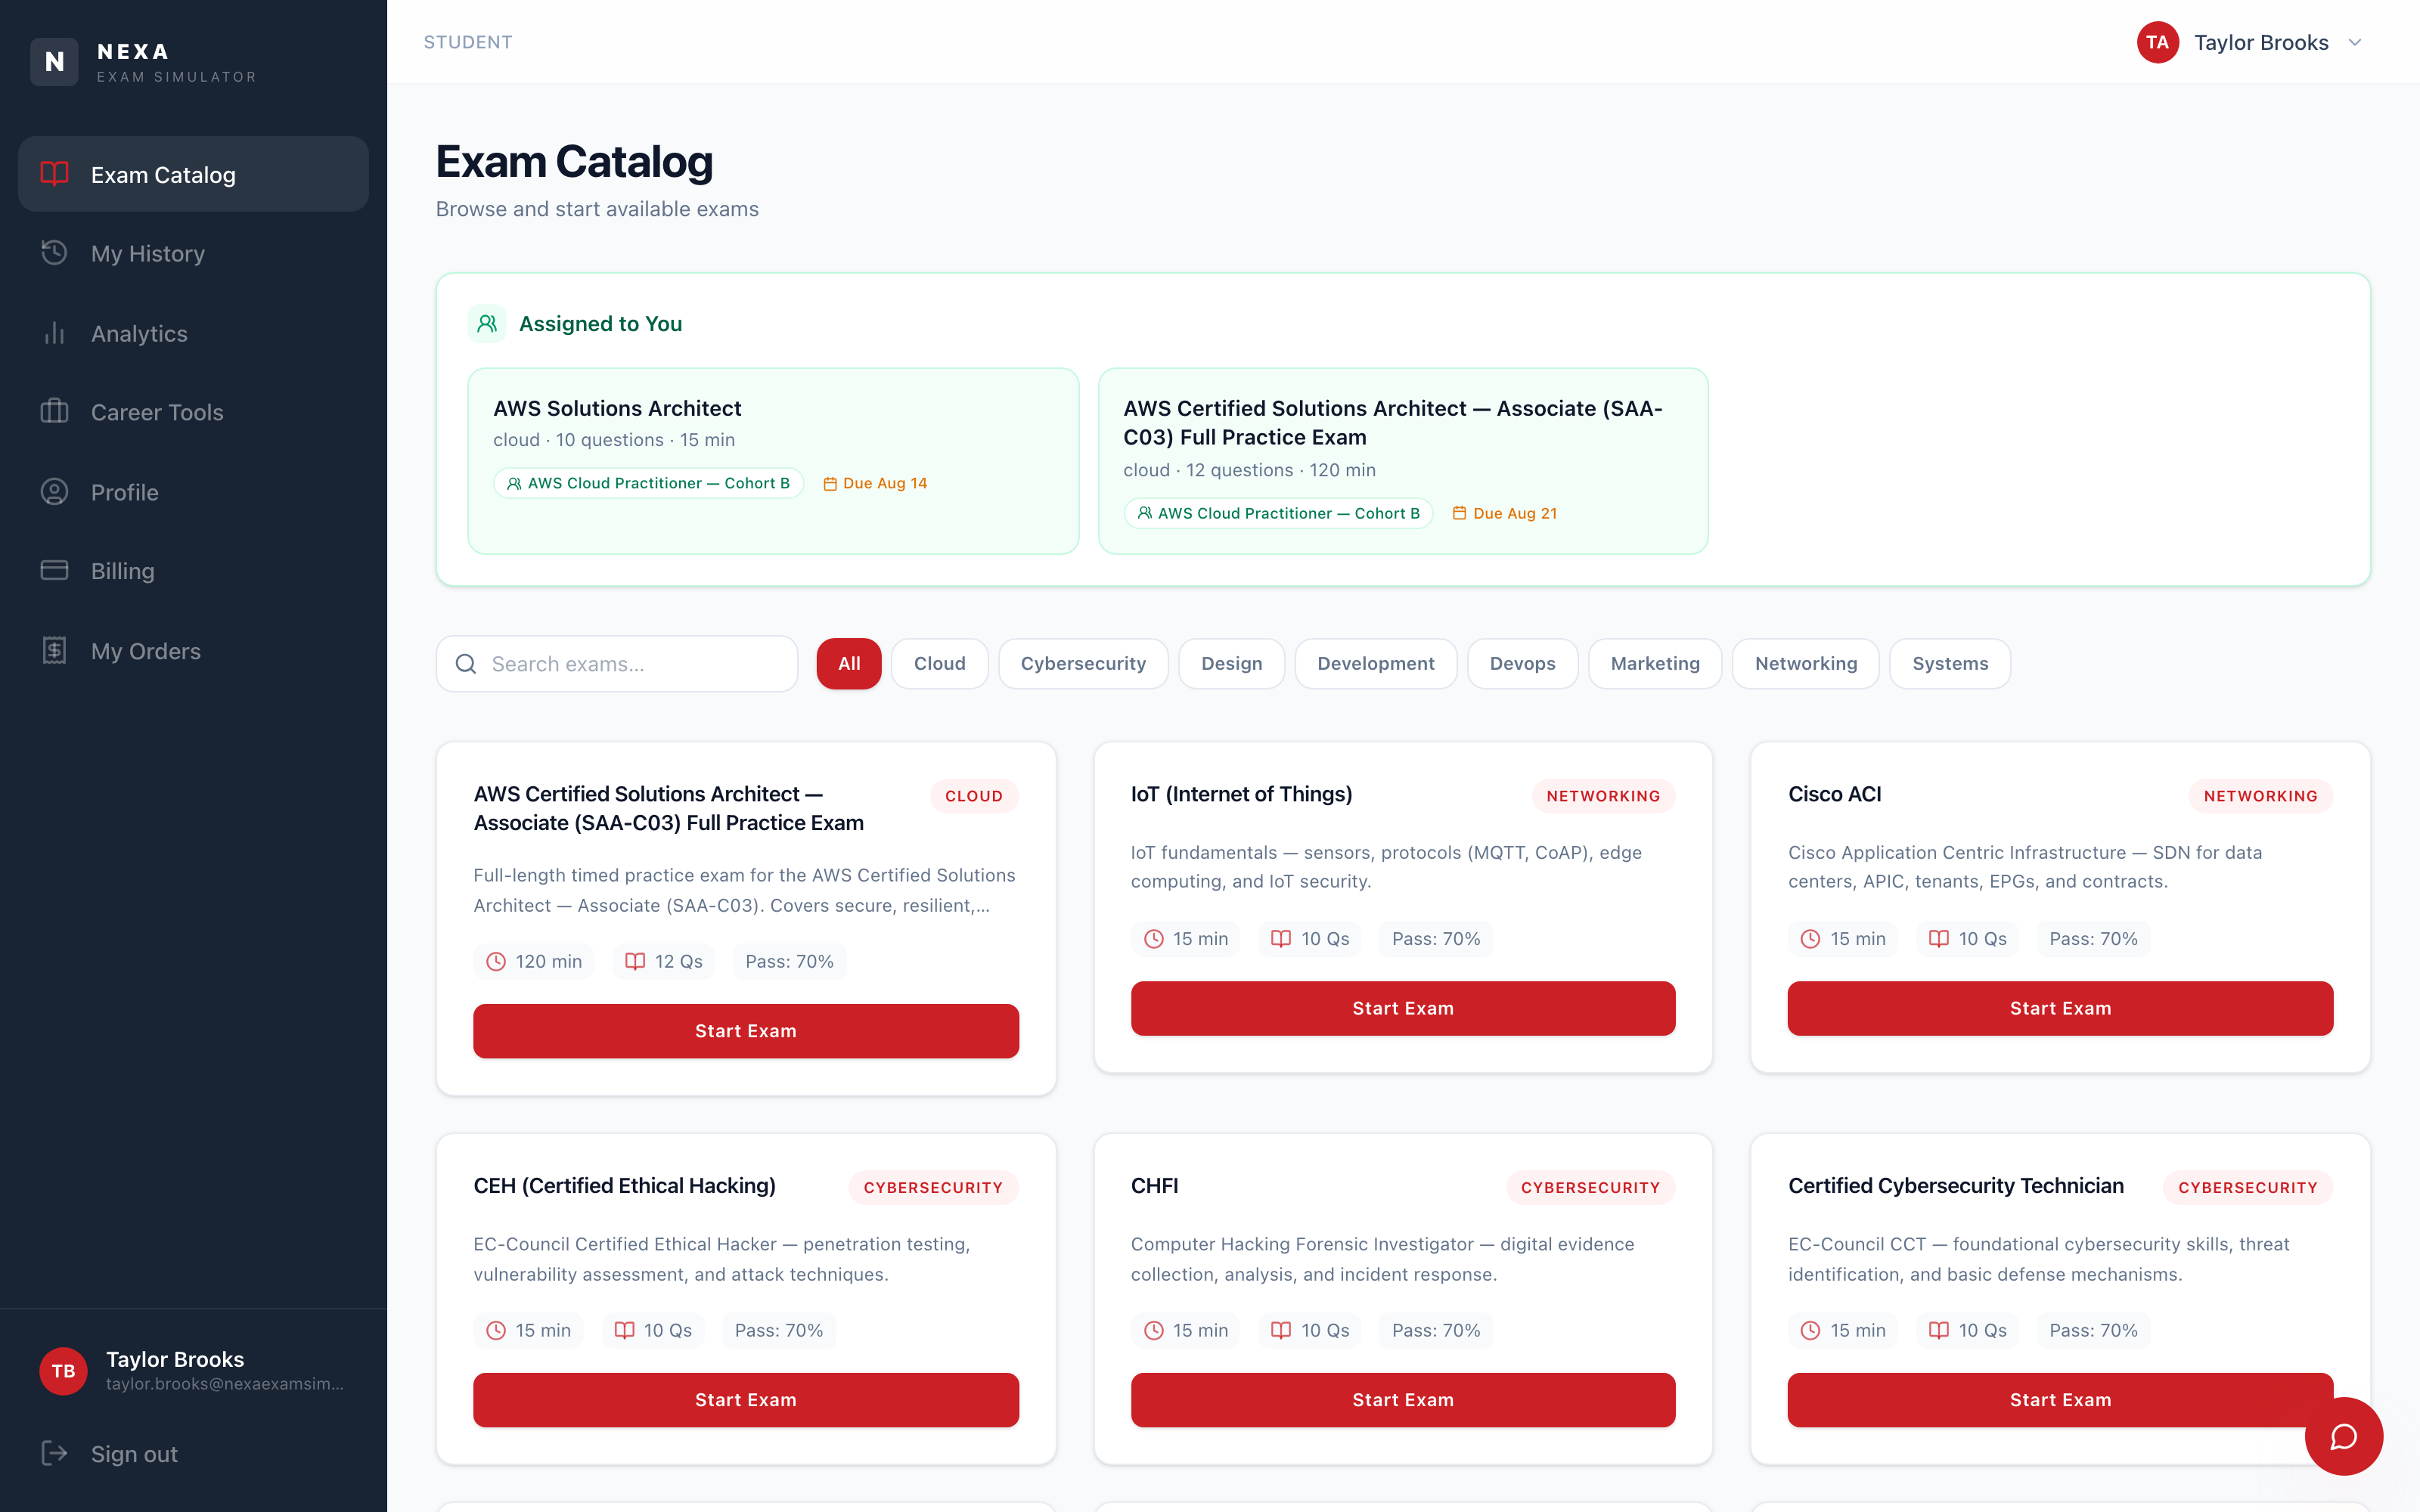
Task: Start the CHFI exam
Action: 1403,1400
